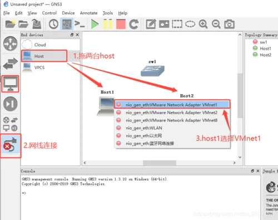This screenshot has width=278, height=220.
Task: Click the Add a link cable tool
Action: (11, 145)
